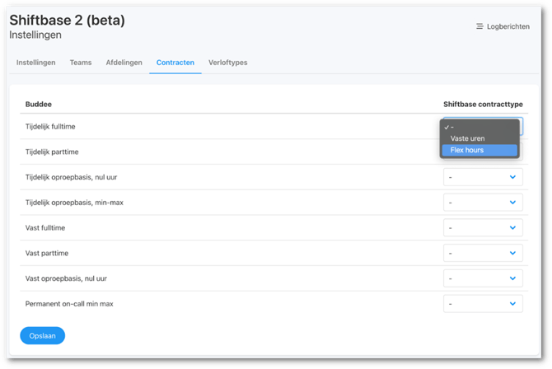552x369 pixels.
Task: Click the Tijdelijk fulltime row label
Action: point(51,126)
